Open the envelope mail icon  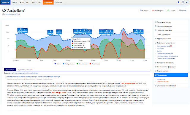coord(183,2)
